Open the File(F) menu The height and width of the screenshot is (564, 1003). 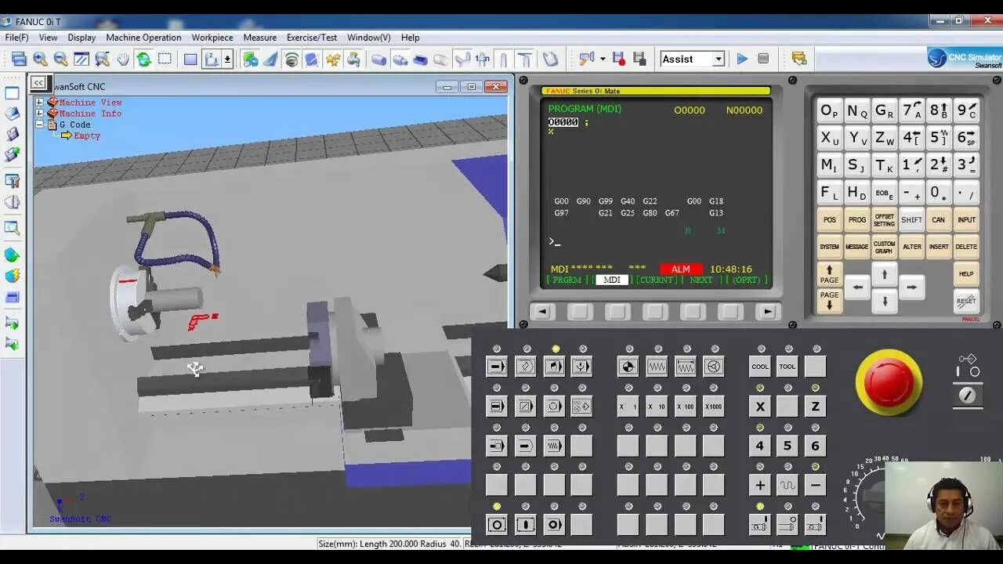(x=17, y=38)
